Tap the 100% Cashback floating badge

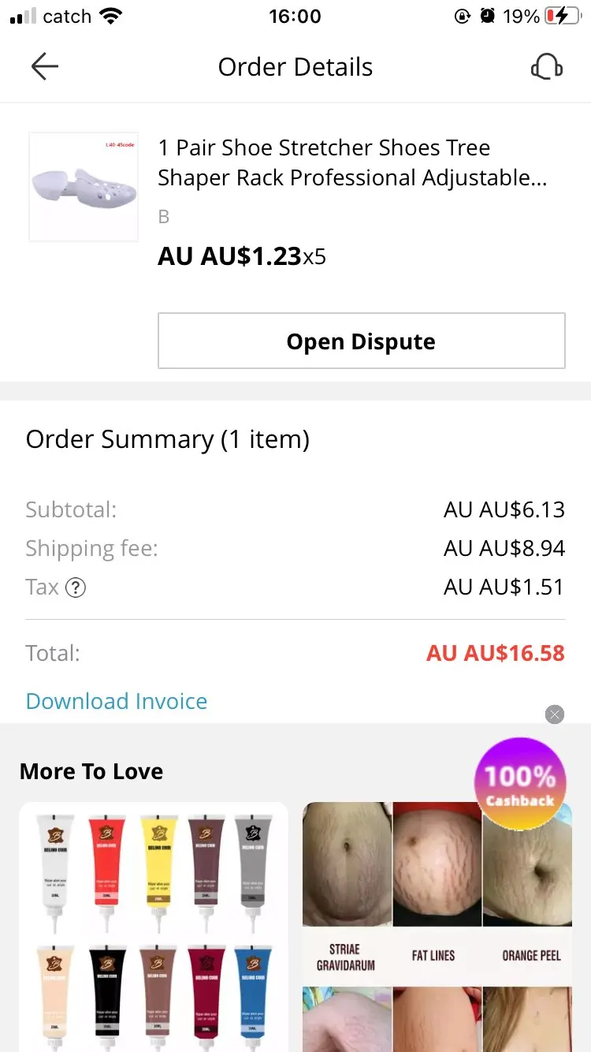point(520,784)
